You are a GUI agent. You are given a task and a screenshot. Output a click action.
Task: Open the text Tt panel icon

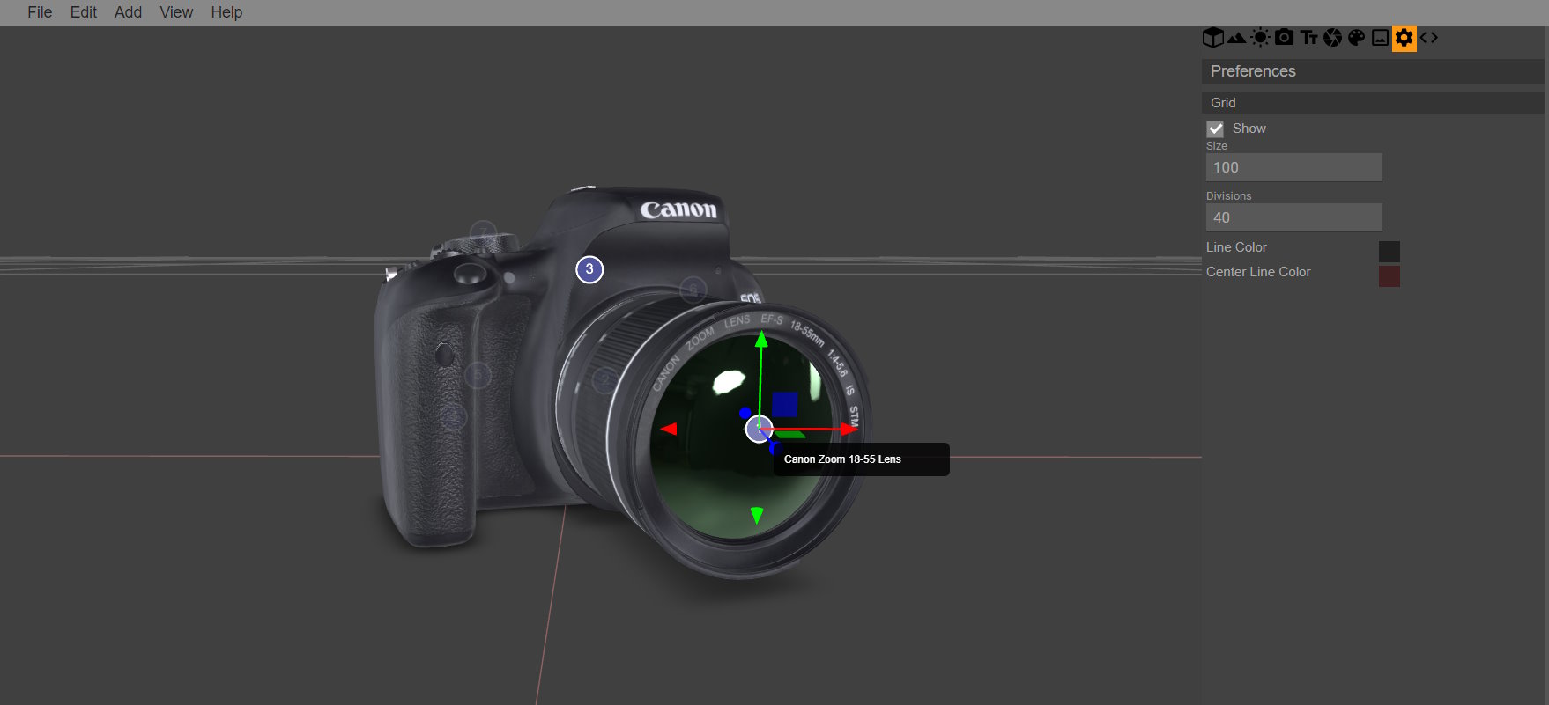[1308, 37]
